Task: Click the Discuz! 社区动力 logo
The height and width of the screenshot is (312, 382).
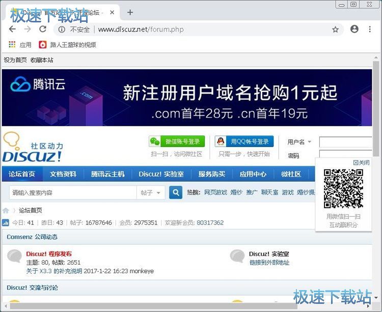Action: [33, 148]
